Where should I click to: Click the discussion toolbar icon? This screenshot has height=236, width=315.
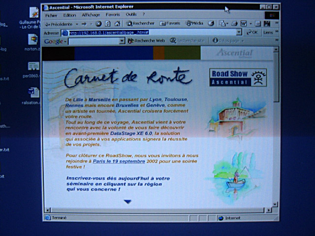click(258, 24)
